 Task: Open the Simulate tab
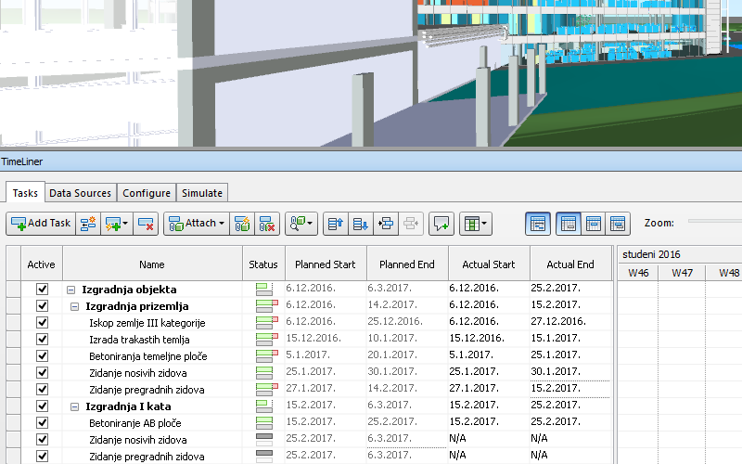click(x=201, y=193)
